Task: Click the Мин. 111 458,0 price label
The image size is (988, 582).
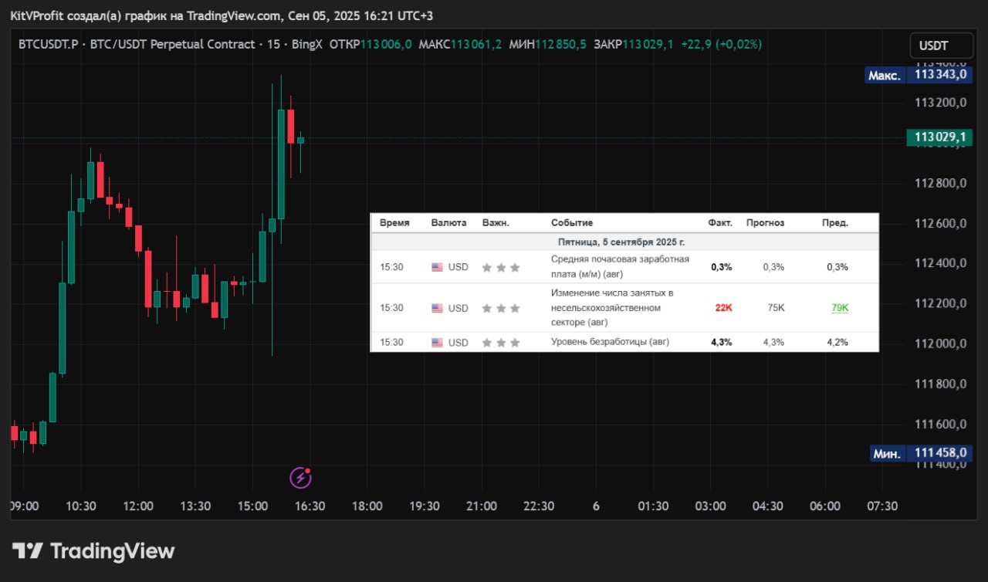Action: point(921,454)
